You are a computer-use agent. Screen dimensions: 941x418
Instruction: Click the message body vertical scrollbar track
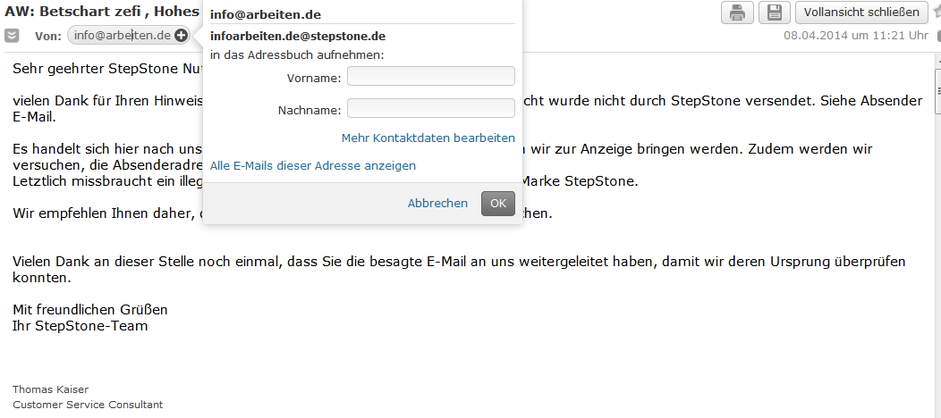click(936, 268)
